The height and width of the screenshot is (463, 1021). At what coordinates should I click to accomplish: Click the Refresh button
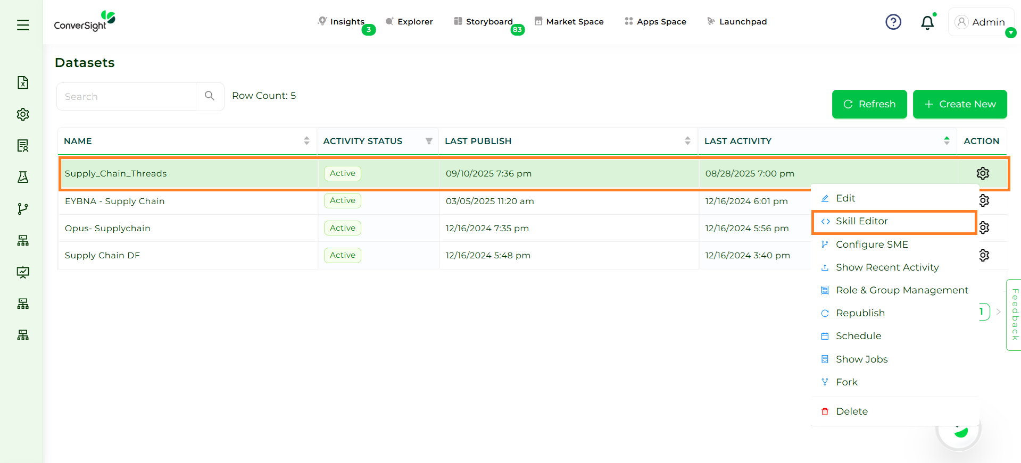(869, 104)
